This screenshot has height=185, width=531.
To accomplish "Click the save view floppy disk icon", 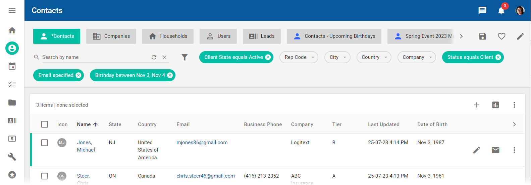I will coord(483,36).
